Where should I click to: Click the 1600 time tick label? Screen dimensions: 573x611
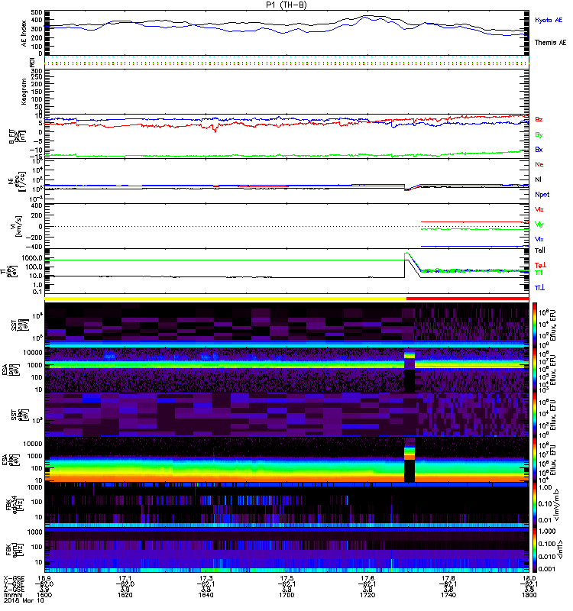44,595
